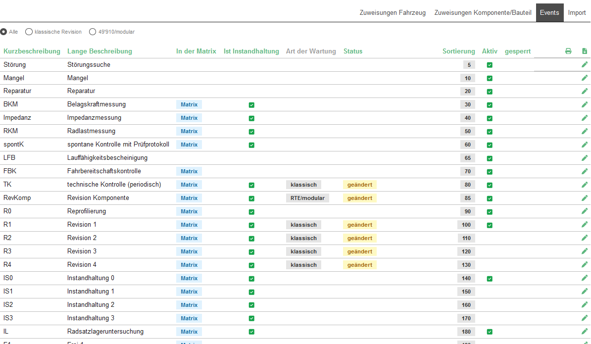
Task: Open the Zuweisungen Fahrzeug tab
Action: click(x=393, y=13)
